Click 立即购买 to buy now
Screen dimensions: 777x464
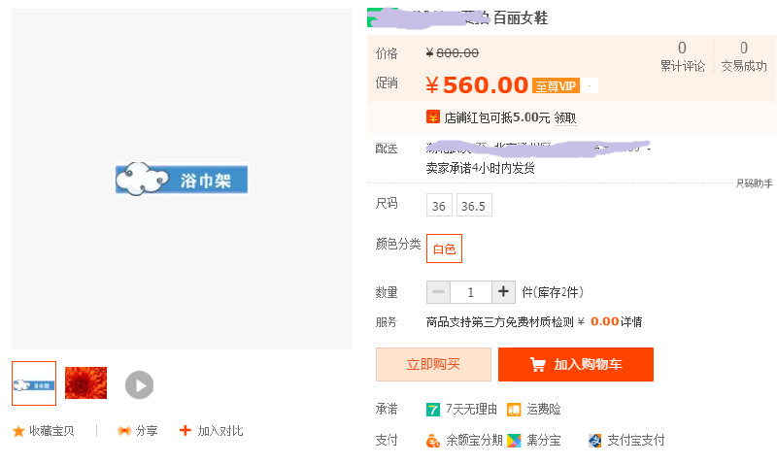click(433, 364)
